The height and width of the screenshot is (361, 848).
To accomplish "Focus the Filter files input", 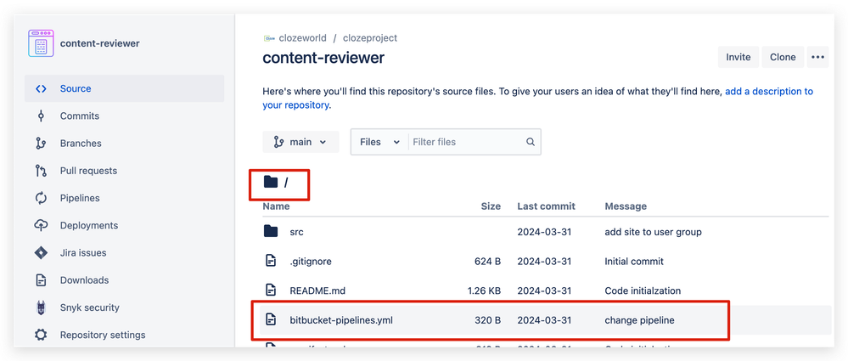I will [x=467, y=142].
